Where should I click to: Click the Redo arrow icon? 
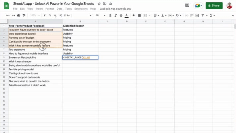click(13, 15)
